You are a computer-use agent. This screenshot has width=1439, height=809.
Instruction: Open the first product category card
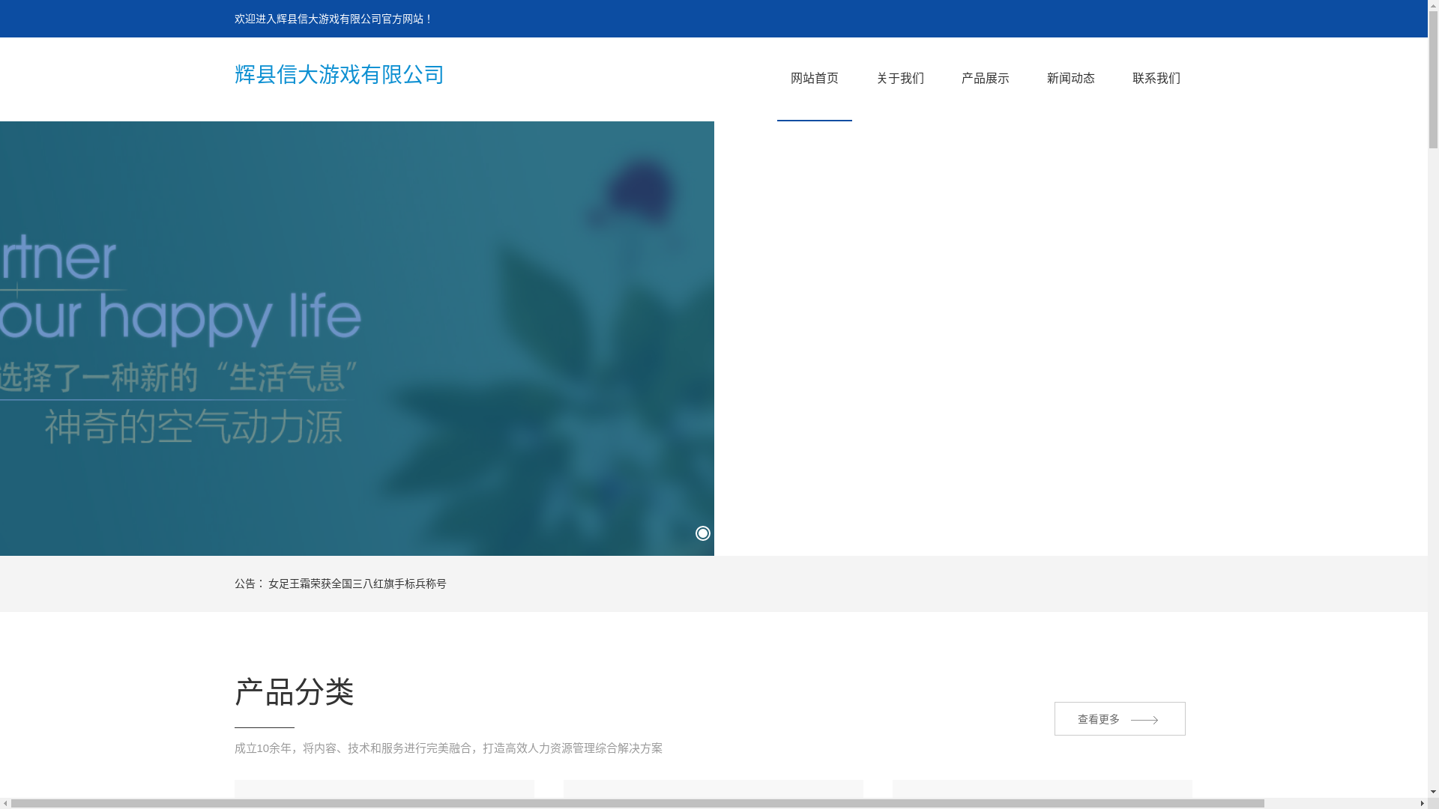(384, 790)
